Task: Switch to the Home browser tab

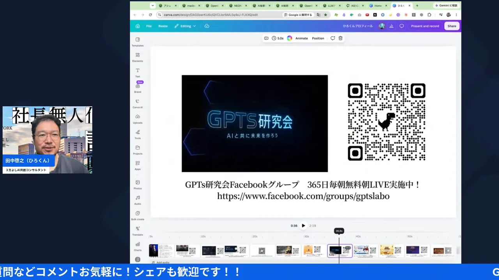Action: 378,6
